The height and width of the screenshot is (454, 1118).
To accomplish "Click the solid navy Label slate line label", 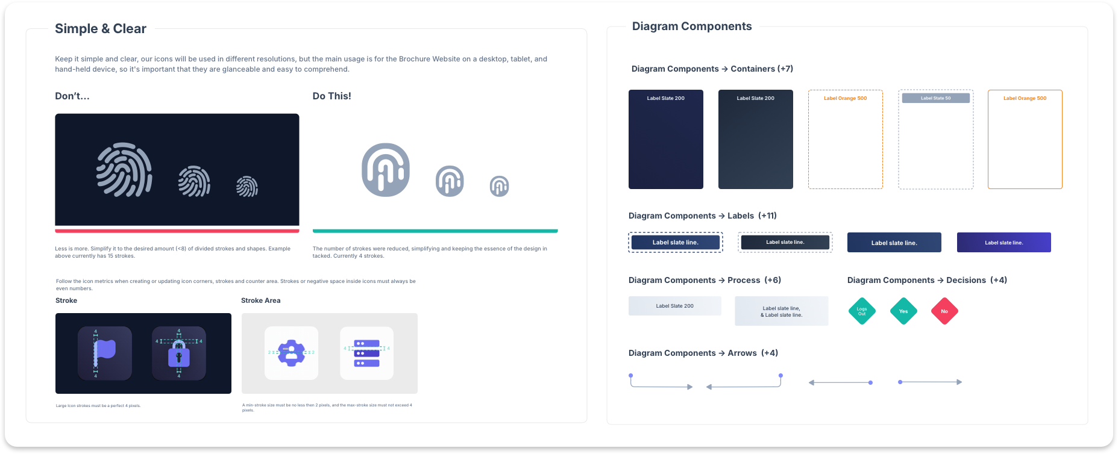I will click(x=894, y=243).
